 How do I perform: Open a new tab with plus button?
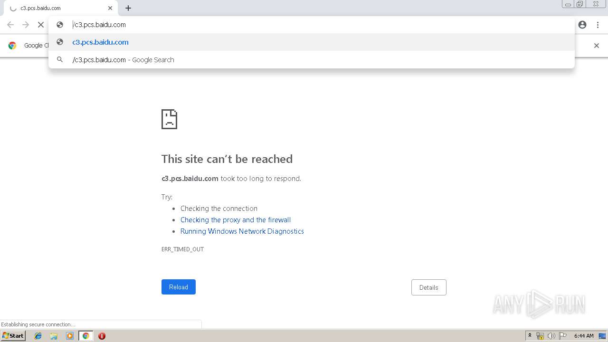(x=128, y=8)
